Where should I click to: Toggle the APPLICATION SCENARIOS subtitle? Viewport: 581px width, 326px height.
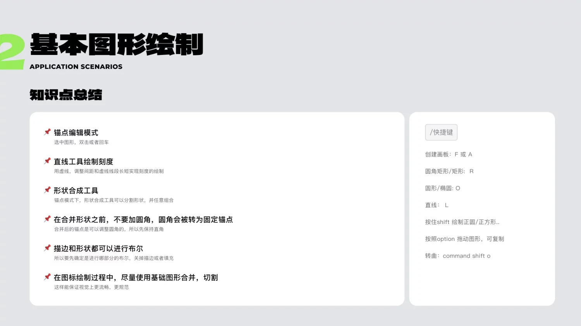(76, 67)
